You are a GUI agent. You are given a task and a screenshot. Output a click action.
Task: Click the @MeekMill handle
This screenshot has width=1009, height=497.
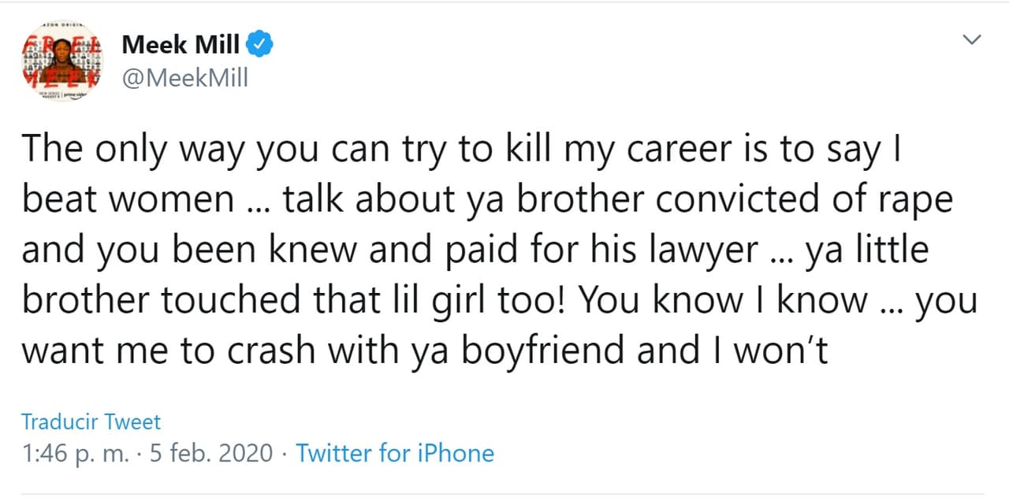pyautogui.click(x=185, y=77)
